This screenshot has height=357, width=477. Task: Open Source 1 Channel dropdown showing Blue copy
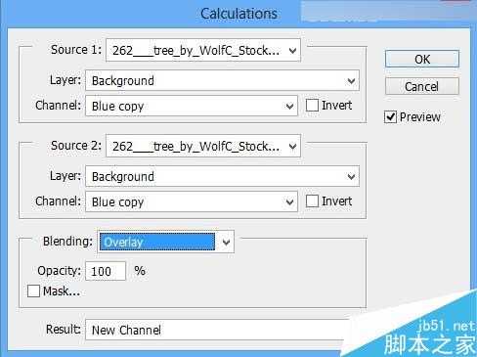point(192,106)
